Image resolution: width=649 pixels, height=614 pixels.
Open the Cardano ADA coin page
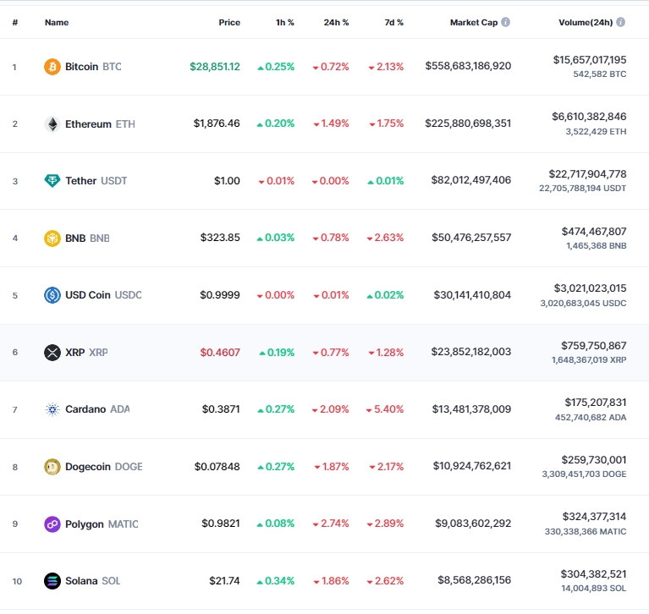97,409
